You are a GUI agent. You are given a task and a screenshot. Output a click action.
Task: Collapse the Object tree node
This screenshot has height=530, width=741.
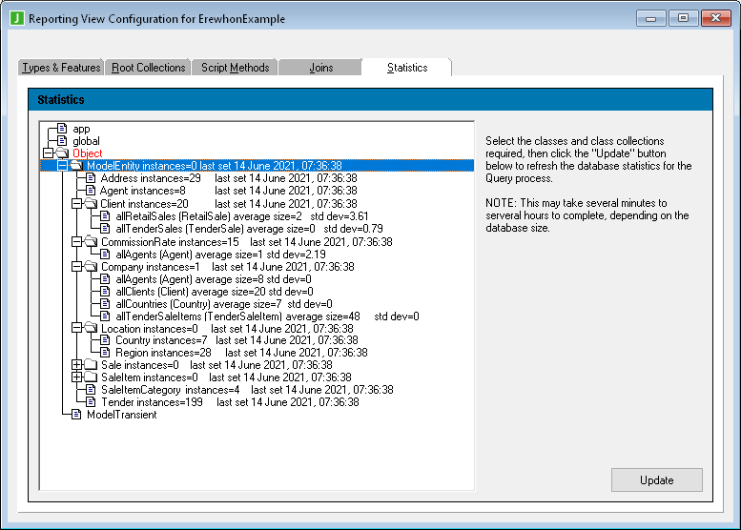pos(47,153)
